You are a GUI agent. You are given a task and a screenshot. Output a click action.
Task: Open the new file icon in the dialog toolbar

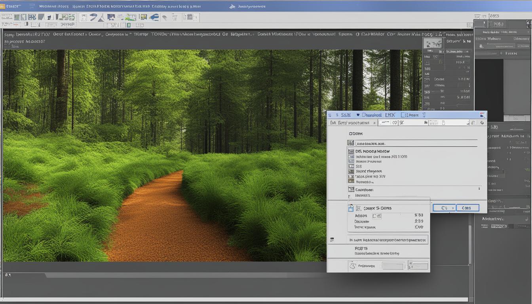point(443,123)
